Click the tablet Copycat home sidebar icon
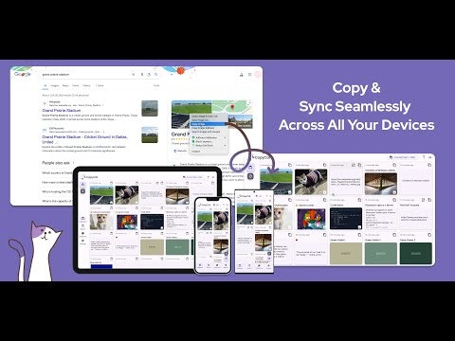 [83, 185]
